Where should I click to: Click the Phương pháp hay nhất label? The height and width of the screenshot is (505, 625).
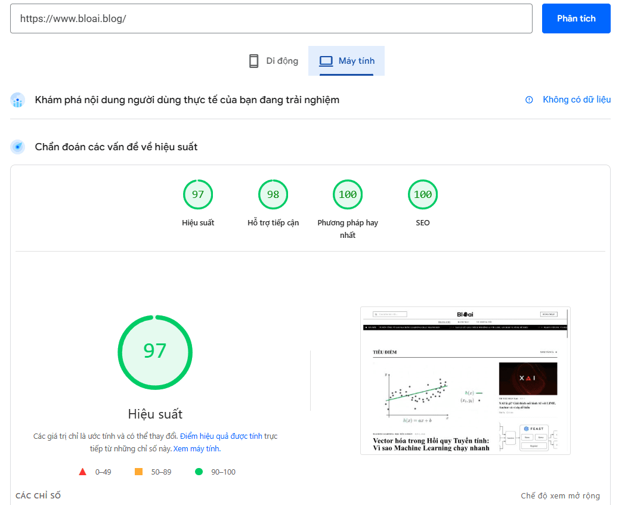tap(348, 229)
